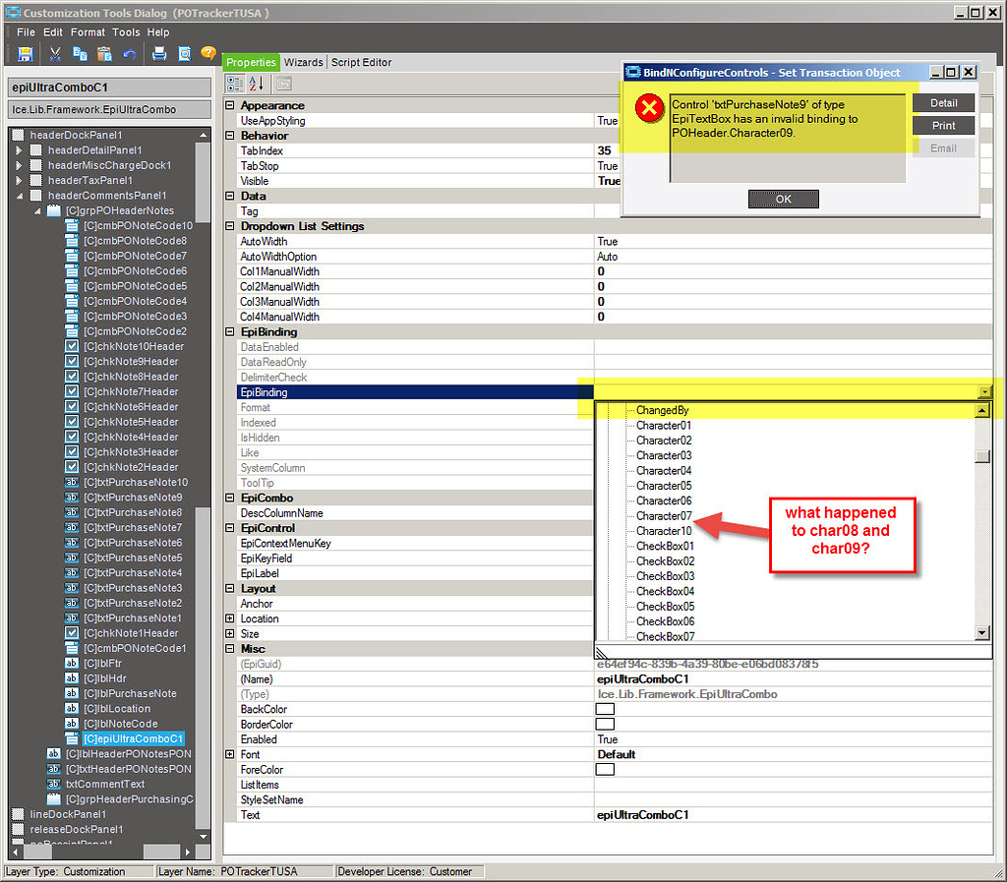Click the Detail button in the error dialog
Screen dimensions: 1007x882
(x=944, y=101)
